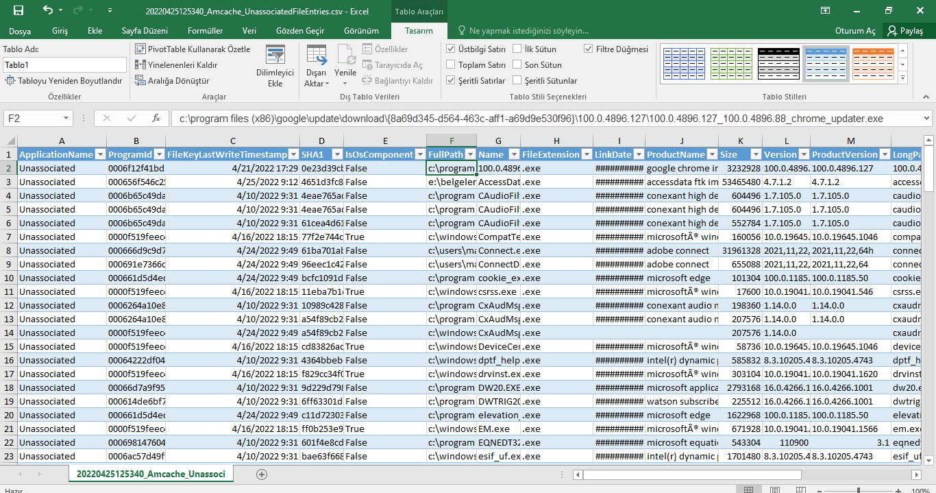936x493 pixels.
Task: Click the fx insert function icon
Action: [156, 118]
